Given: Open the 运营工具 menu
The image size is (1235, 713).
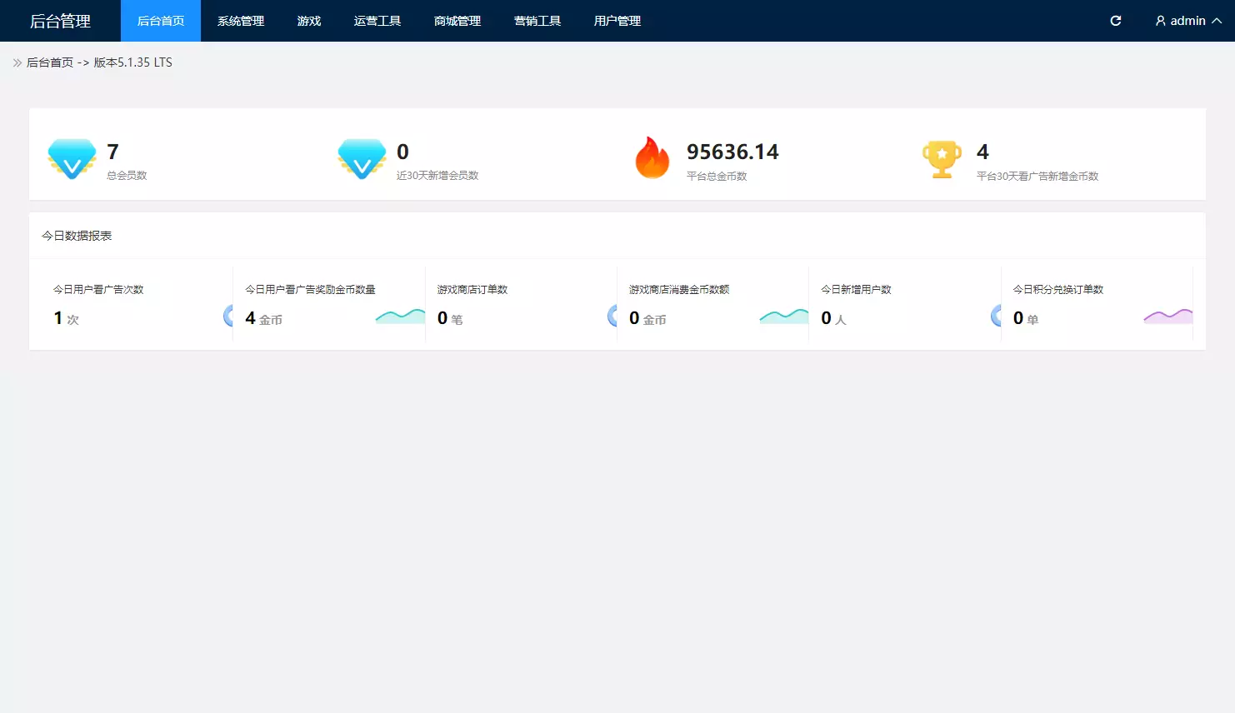Looking at the screenshot, I should pos(377,21).
